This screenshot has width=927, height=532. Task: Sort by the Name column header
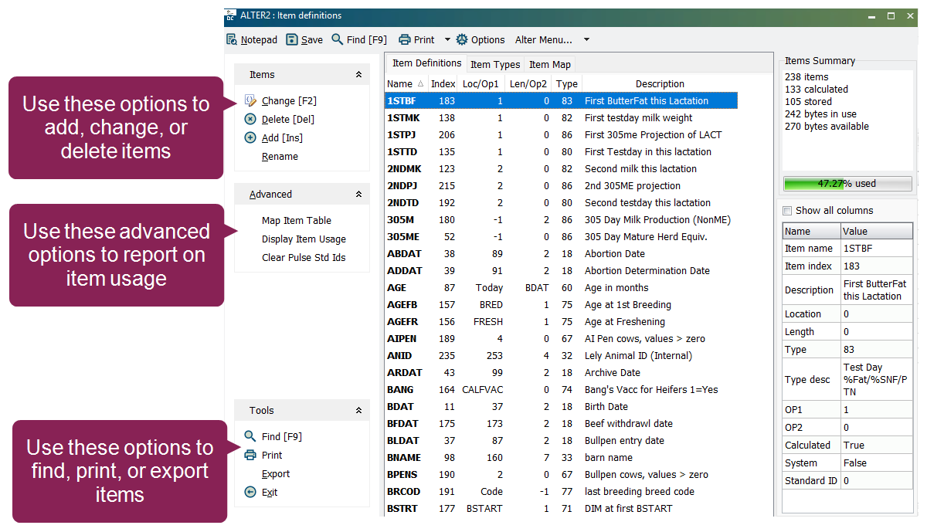pos(406,84)
